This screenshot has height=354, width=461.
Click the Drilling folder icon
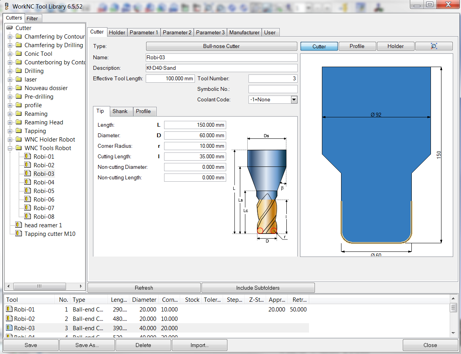(x=18, y=71)
